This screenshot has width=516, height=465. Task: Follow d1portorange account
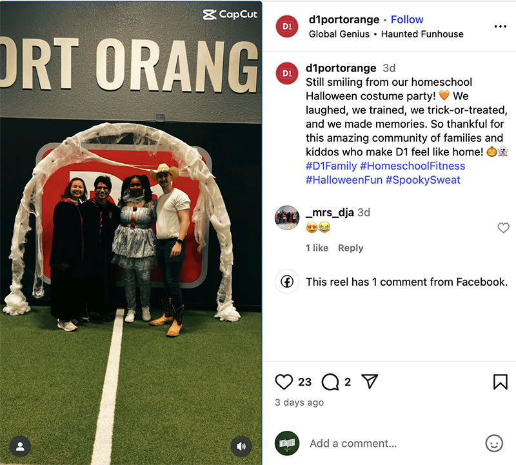pyautogui.click(x=407, y=20)
